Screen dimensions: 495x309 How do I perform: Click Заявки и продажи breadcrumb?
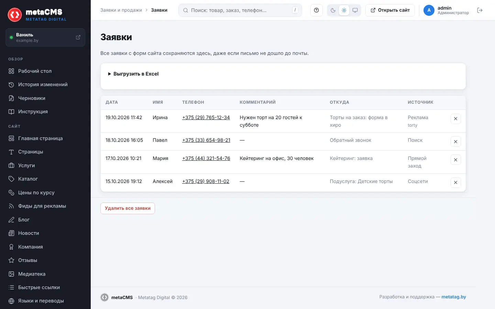coord(121,10)
